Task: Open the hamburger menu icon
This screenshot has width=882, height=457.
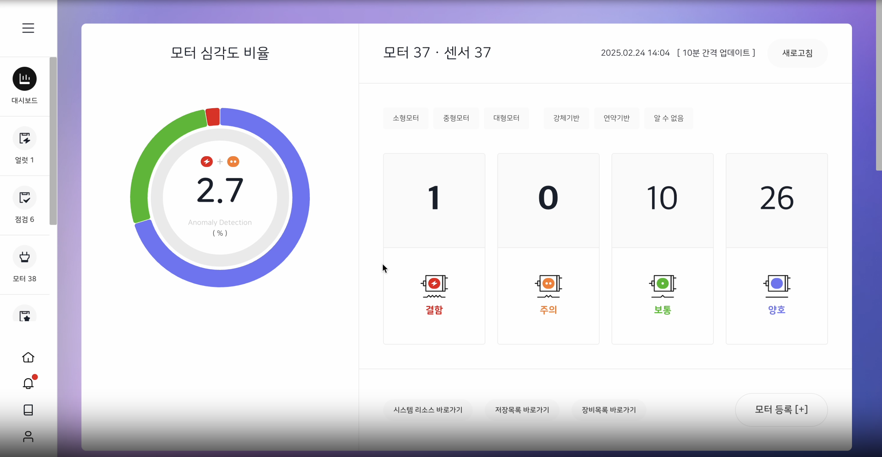Action: 28,28
